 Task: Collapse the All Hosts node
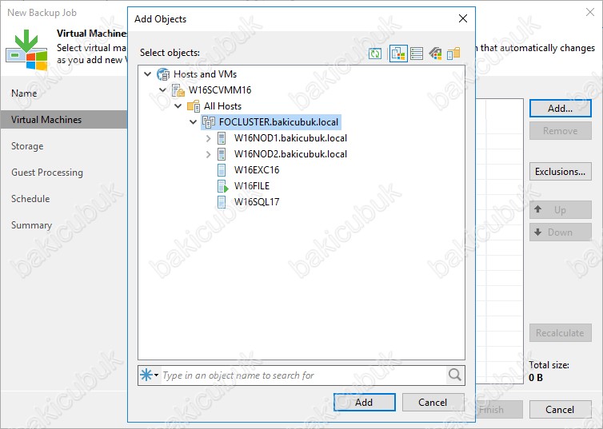pos(178,106)
